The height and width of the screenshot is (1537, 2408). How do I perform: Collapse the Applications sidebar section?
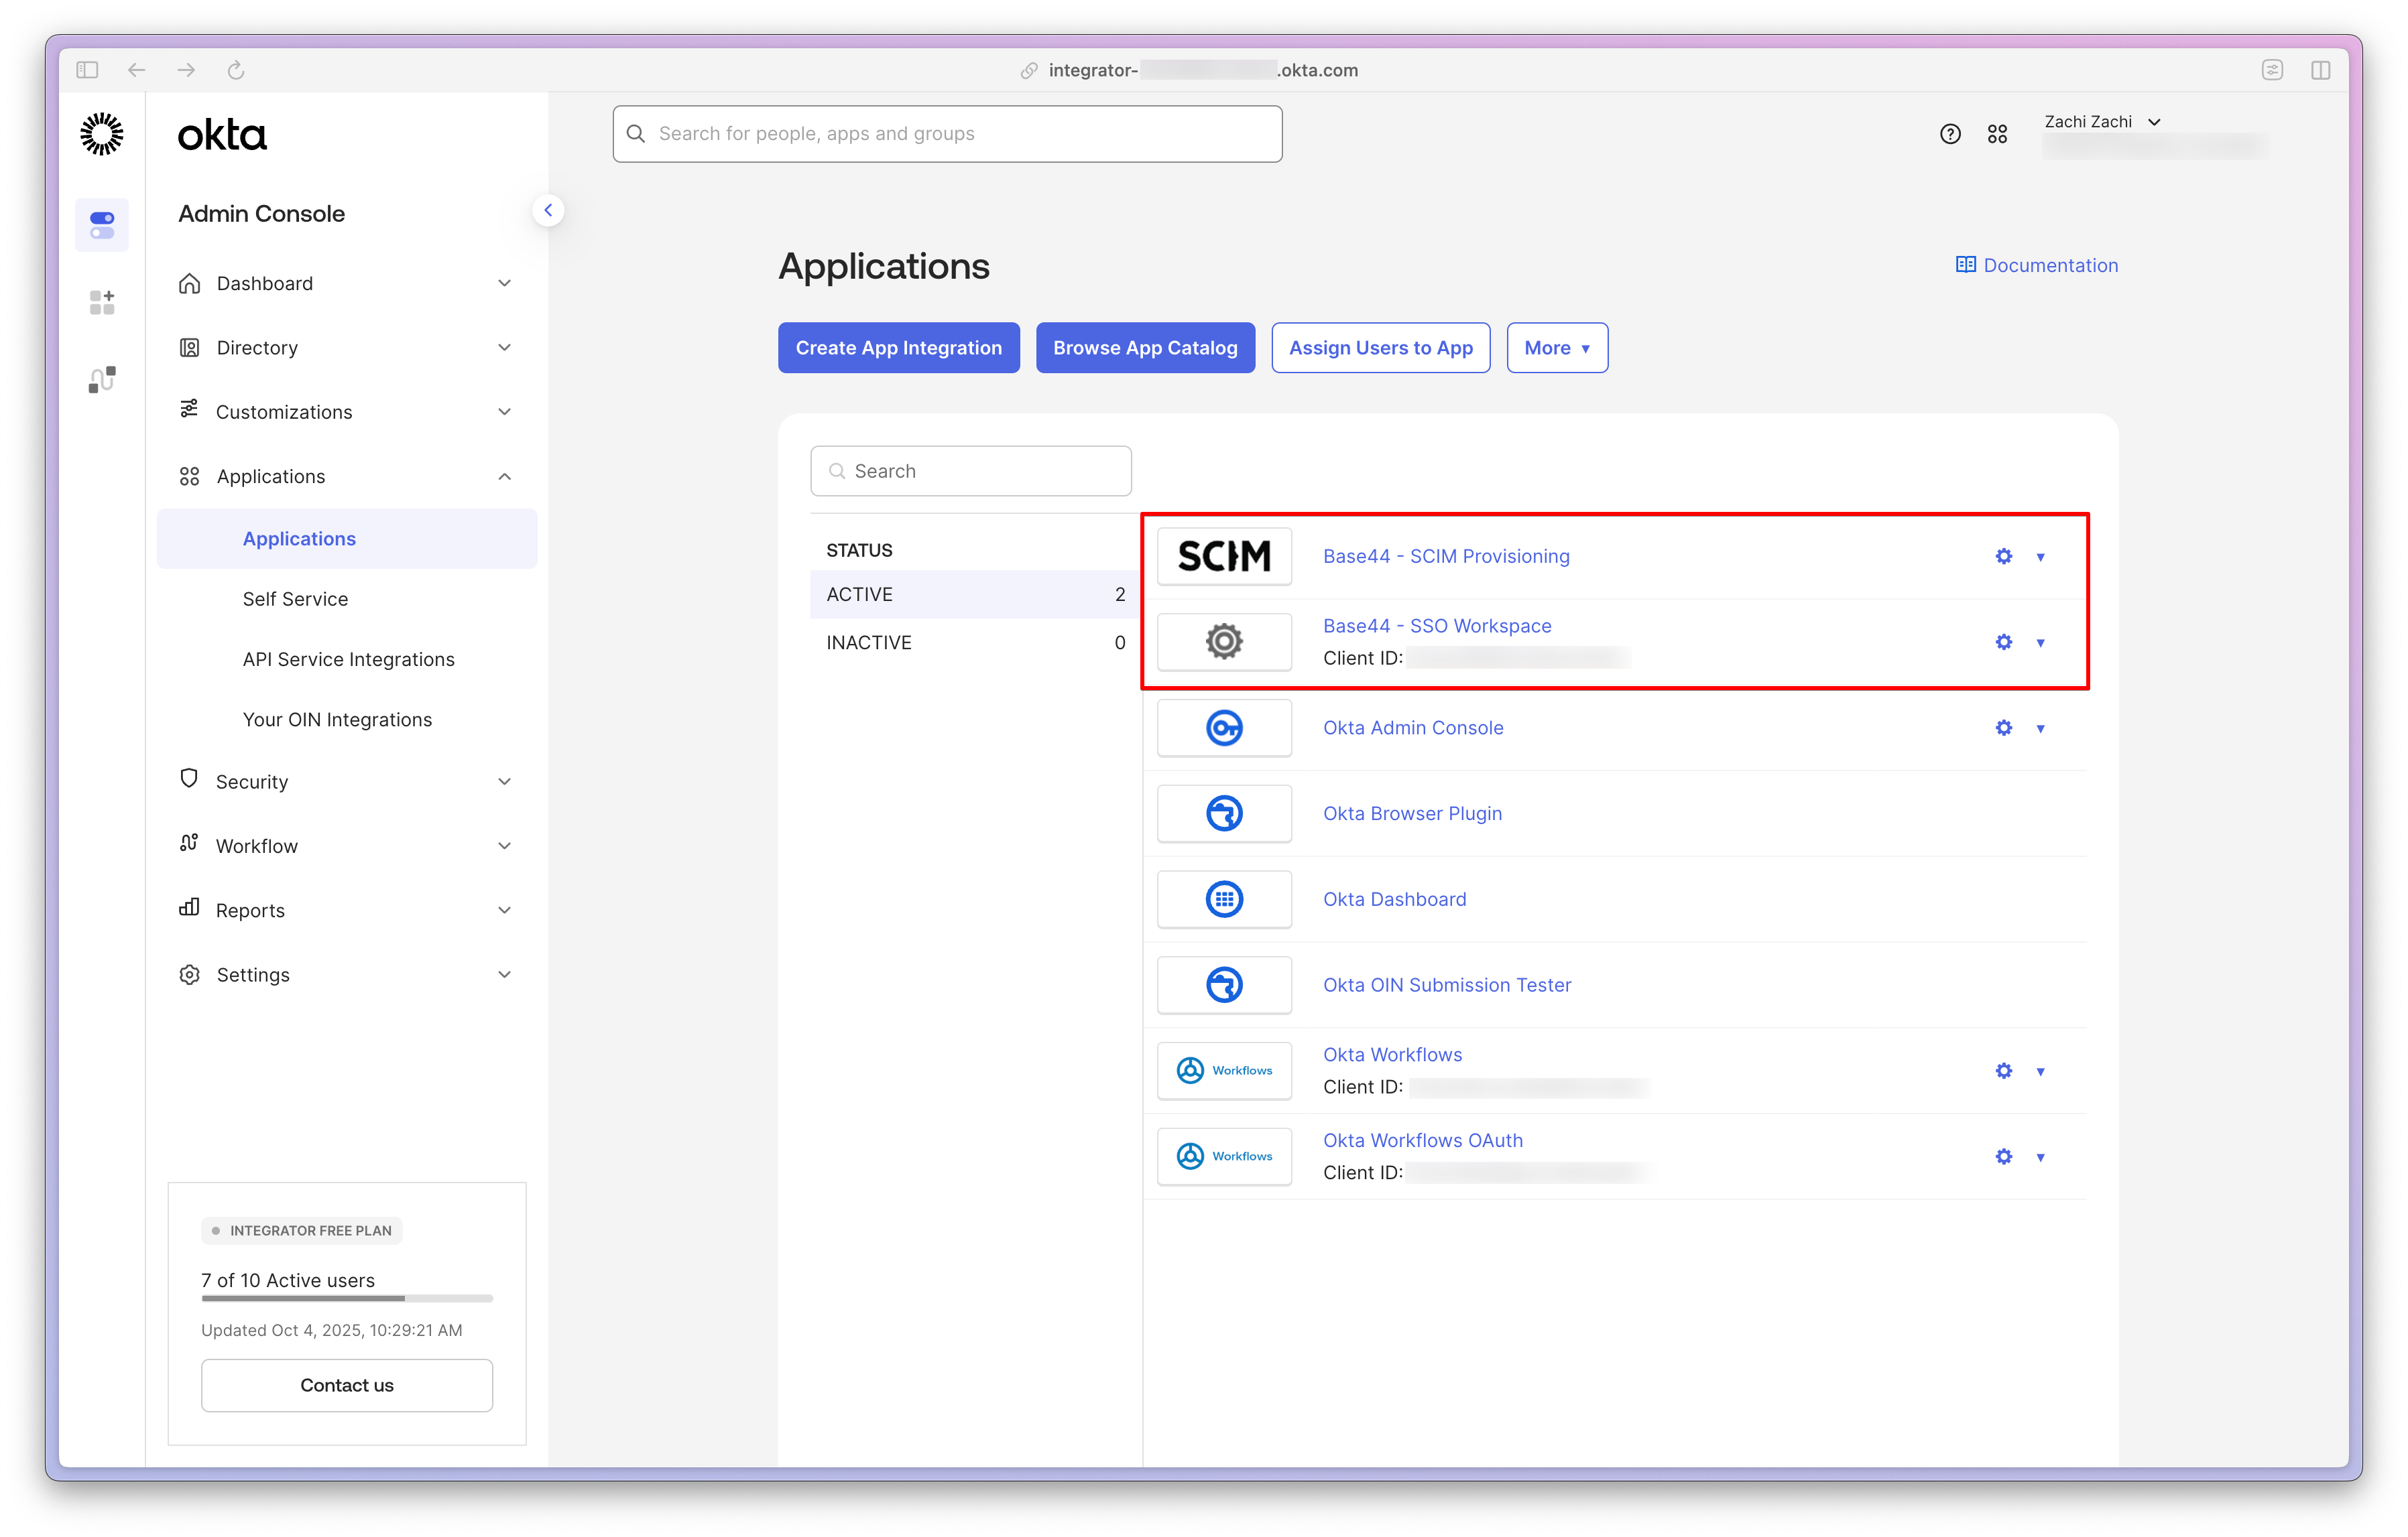click(x=346, y=476)
